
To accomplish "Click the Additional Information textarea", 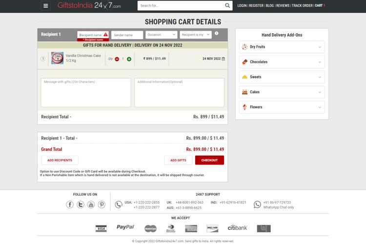I will click(179, 92).
